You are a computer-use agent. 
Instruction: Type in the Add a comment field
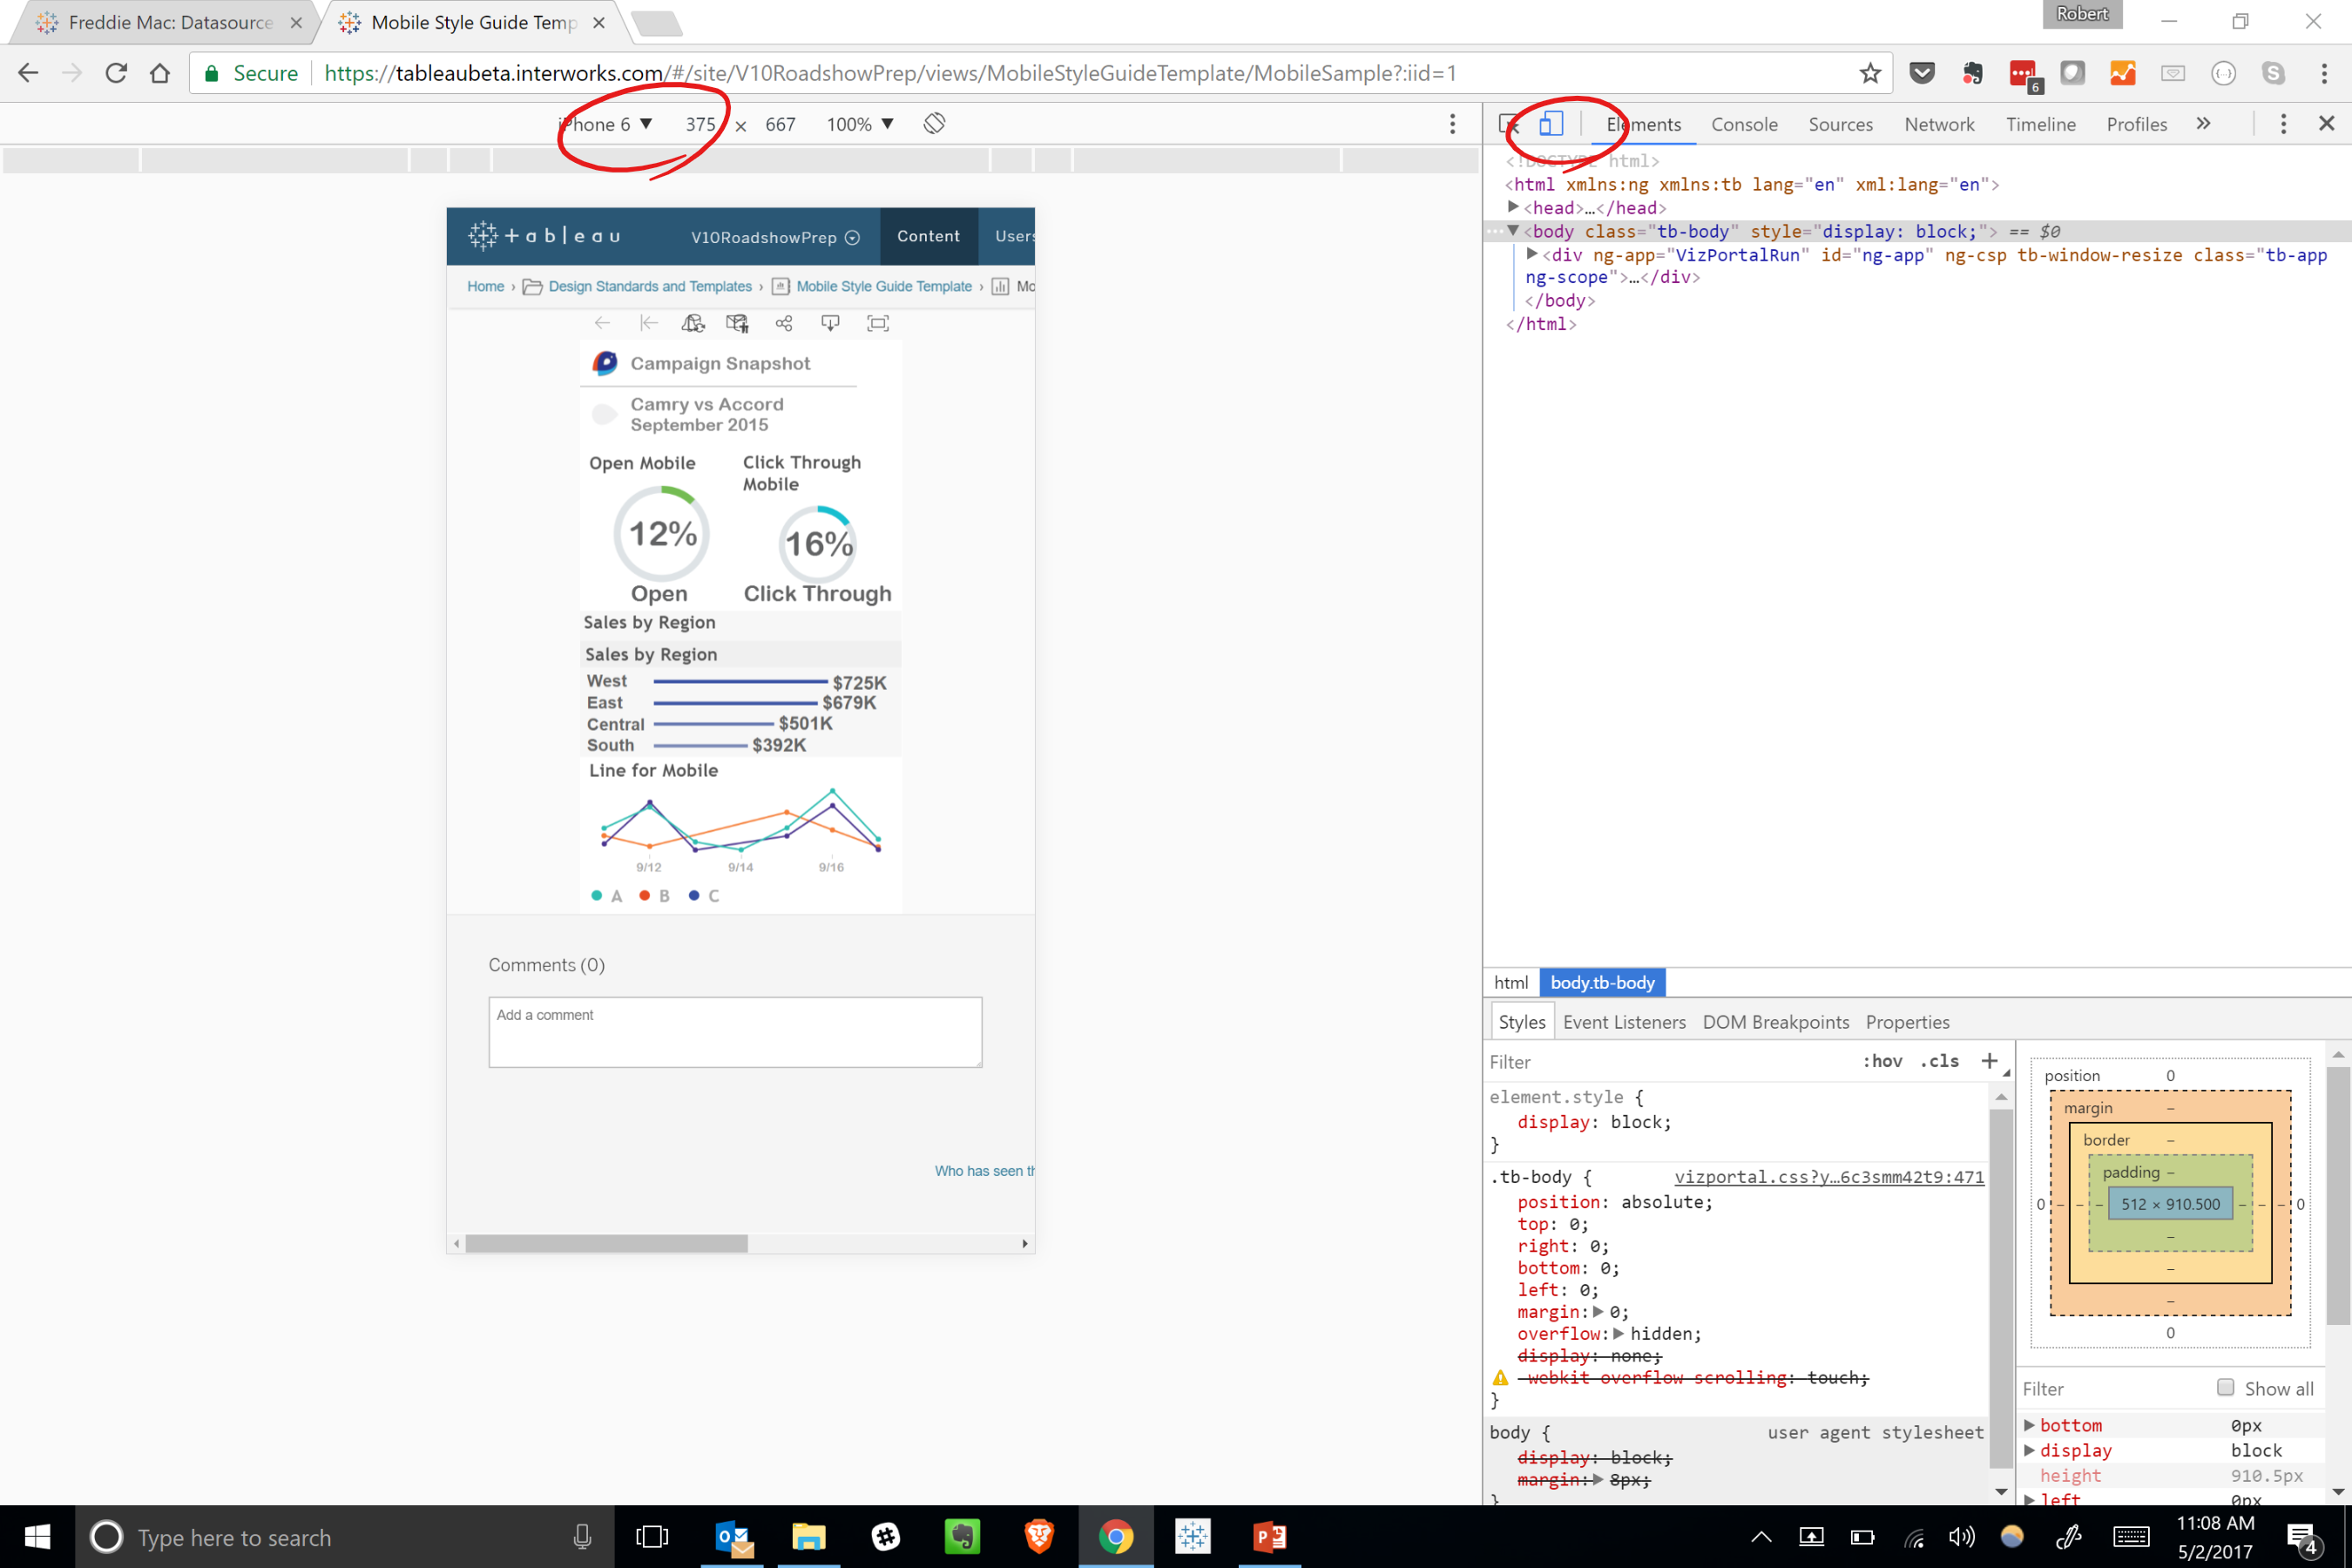pyautogui.click(x=735, y=1032)
